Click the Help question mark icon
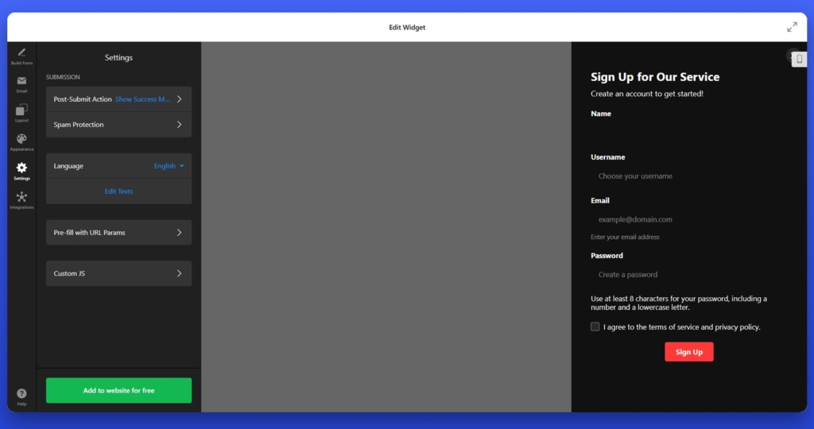 coord(21,393)
